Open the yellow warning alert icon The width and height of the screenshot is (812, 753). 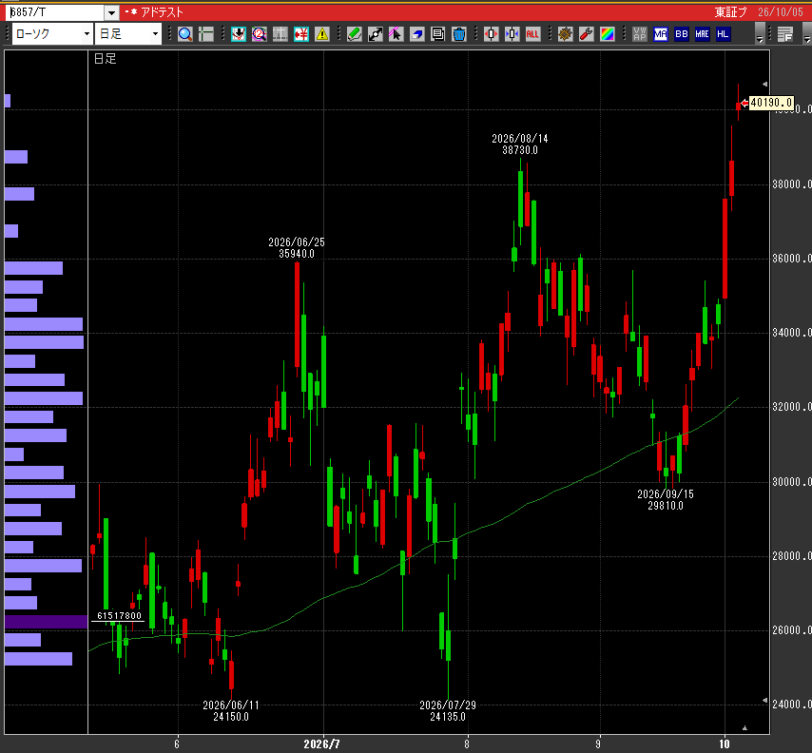pyautogui.click(x=322, y=34)
